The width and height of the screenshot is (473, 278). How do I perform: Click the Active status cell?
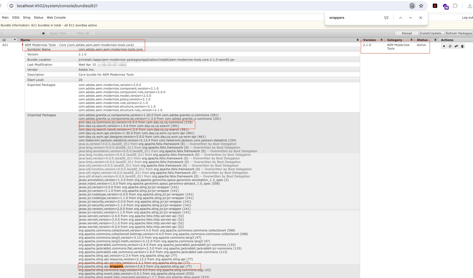(421, 45)
